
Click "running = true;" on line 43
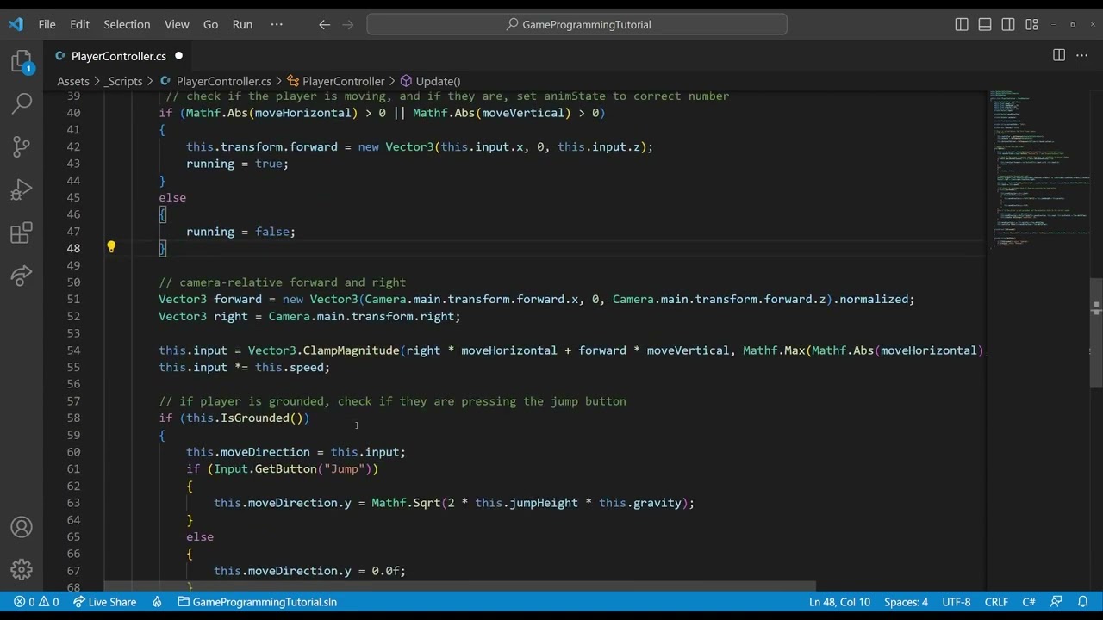tap(237, 164)
